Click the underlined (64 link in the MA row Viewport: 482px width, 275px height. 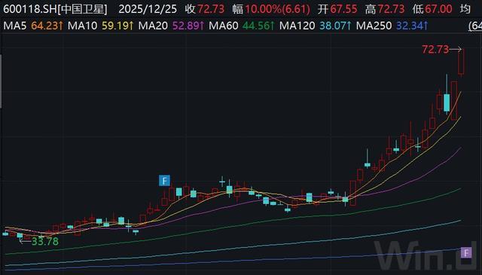475,26
